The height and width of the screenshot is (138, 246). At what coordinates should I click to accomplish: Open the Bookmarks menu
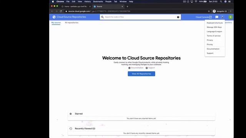pyautogui.click(x=98, y=2)
